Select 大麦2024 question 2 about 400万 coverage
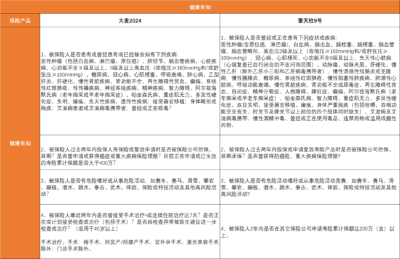Viewport: 400px width, 259px height. pyautogui.click(x=130, y=152)
